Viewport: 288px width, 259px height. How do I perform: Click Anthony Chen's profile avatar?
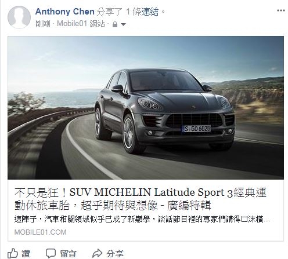pos(19,17)
